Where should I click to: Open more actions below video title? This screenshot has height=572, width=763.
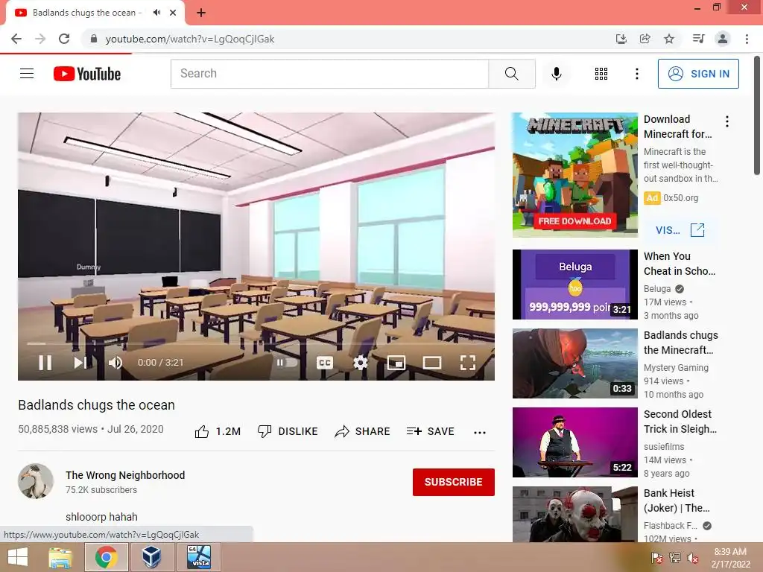click(480, 433)
